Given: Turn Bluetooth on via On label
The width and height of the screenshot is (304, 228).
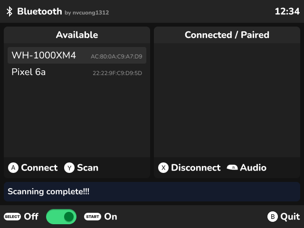Looking at the screenshot, I should (x=111, y=217).
